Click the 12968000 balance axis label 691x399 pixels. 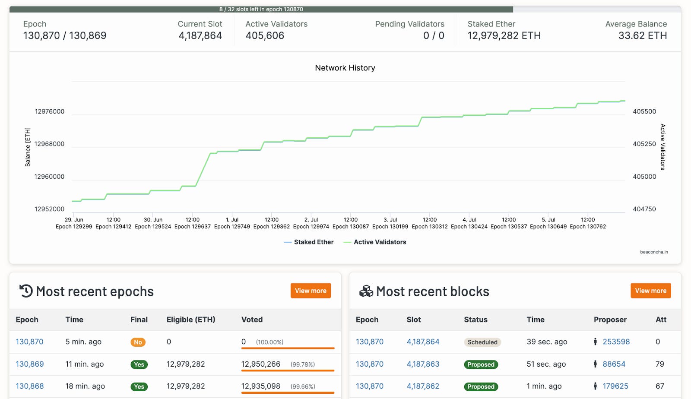coord(49,144)
